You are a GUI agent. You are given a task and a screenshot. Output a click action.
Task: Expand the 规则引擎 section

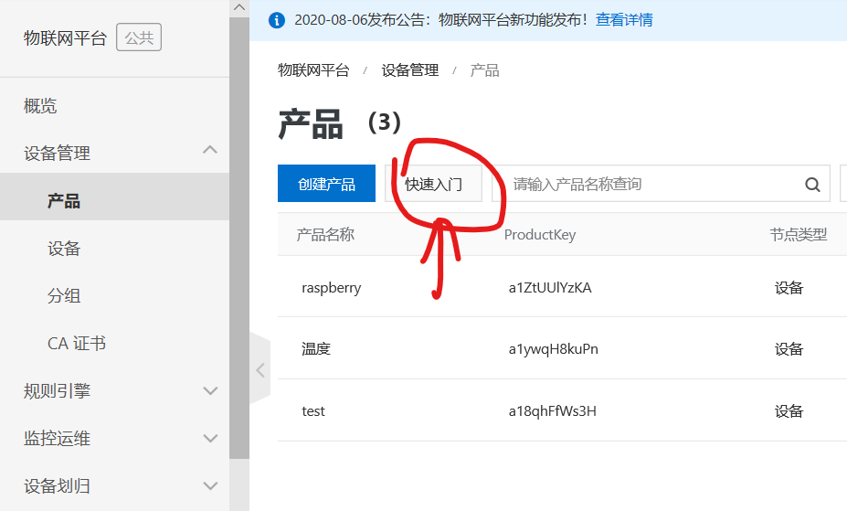point(210,390)
